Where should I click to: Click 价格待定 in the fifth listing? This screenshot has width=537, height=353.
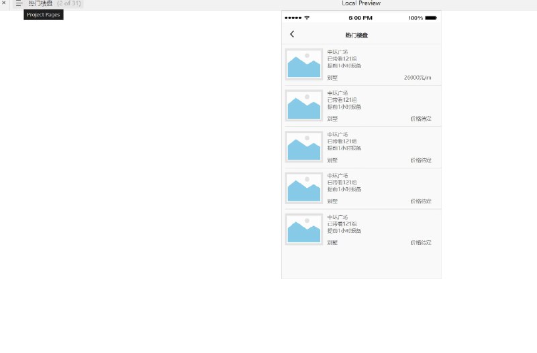coord(421,243)
